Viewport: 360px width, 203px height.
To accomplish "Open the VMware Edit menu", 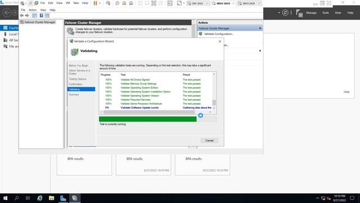I will point(51,3).
